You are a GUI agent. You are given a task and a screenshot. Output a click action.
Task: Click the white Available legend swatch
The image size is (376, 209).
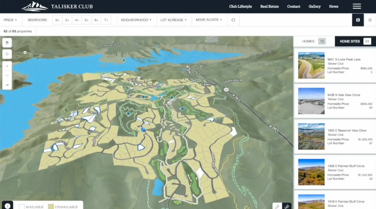point(21,207)
